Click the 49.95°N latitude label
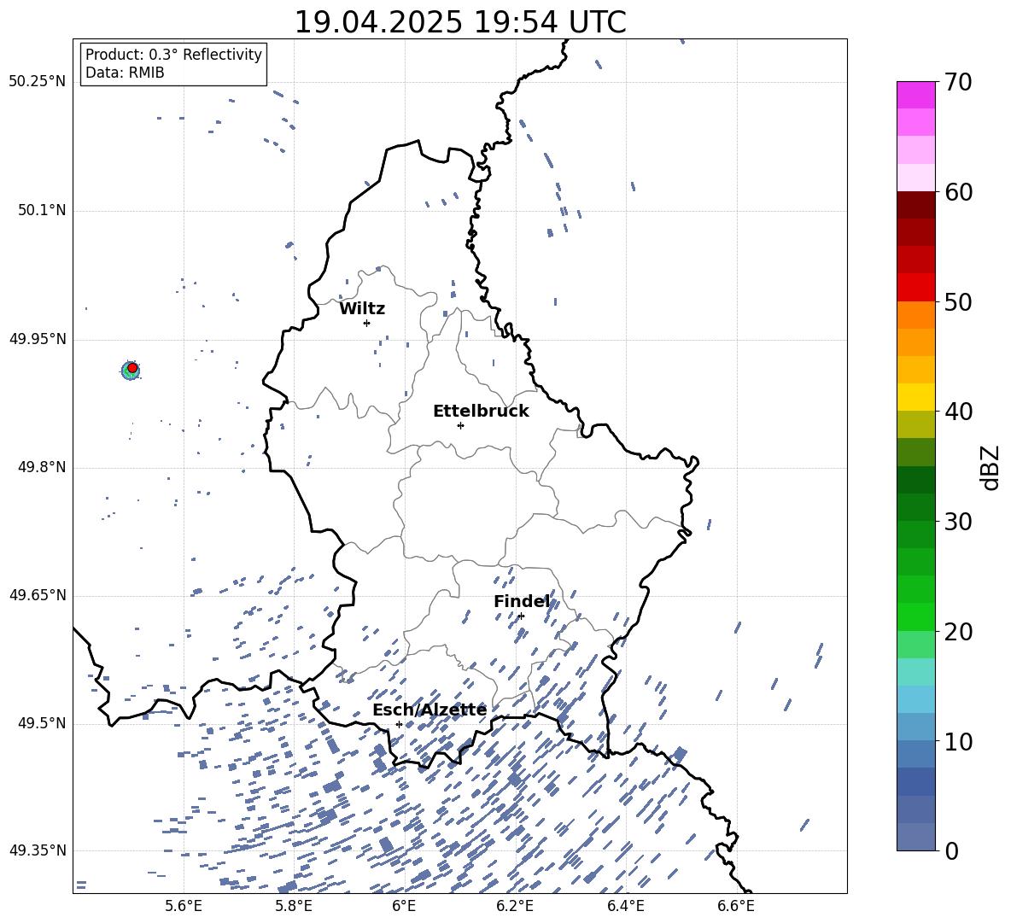Viewport: 1011px width, 923px height. tap(38, 339)
